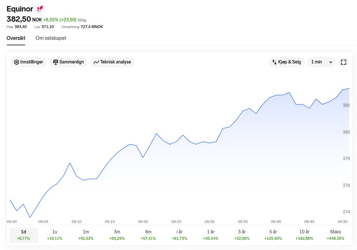Click the Lav value 371,10
The height and width of the screenshot is (250, 357).
tap(48, 27)
